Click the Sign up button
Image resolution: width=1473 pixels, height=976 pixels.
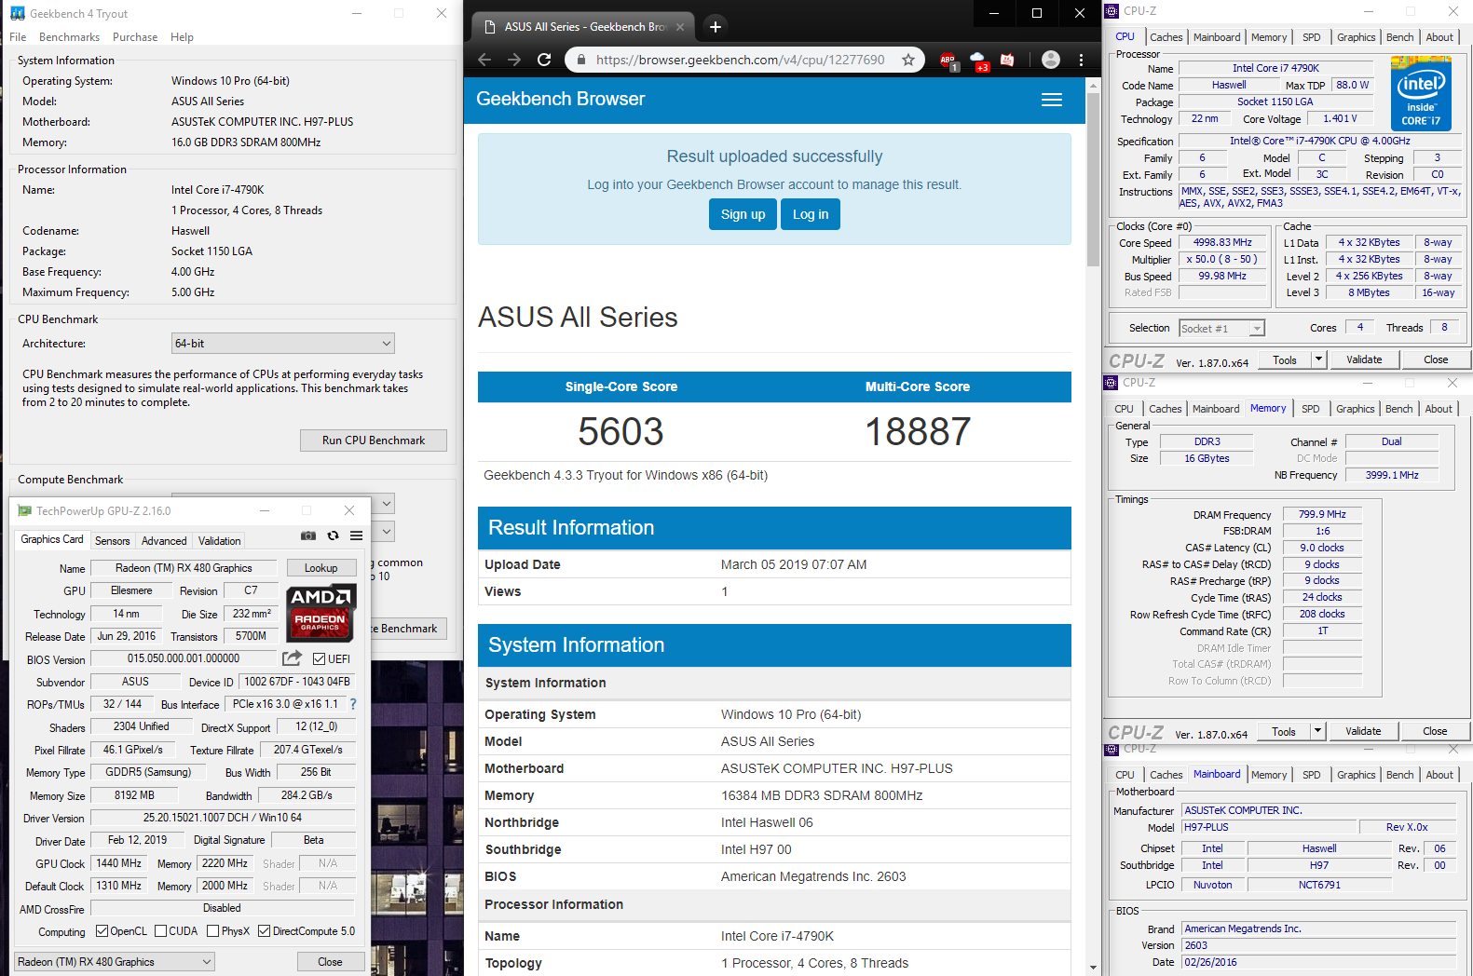tap(743, 214)
